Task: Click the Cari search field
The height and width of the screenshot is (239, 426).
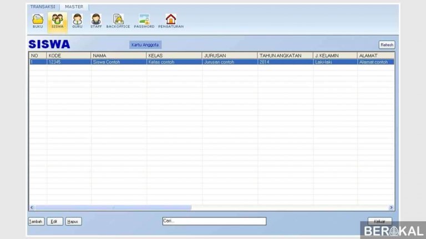Action: click(x=214, y=221)
